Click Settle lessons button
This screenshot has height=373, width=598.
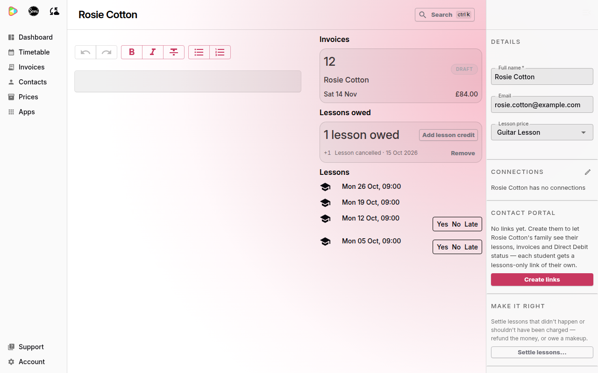coord(542,352)
